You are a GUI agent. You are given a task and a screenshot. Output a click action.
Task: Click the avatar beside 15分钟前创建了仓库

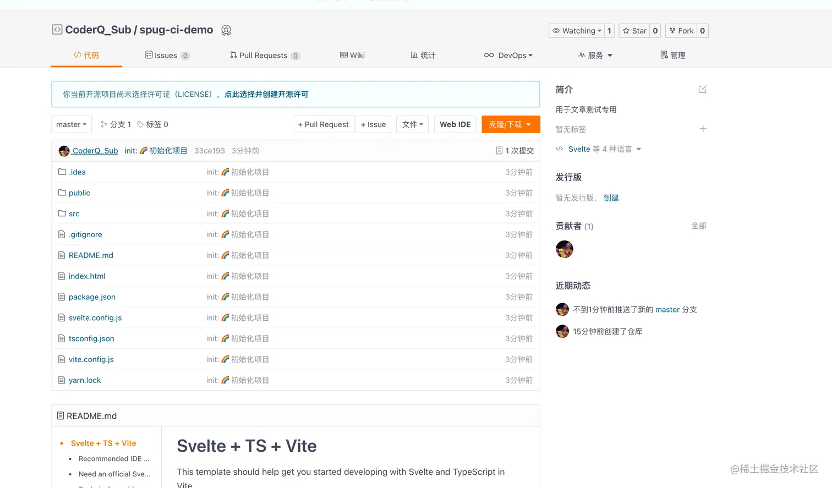[x=562, y=331]
